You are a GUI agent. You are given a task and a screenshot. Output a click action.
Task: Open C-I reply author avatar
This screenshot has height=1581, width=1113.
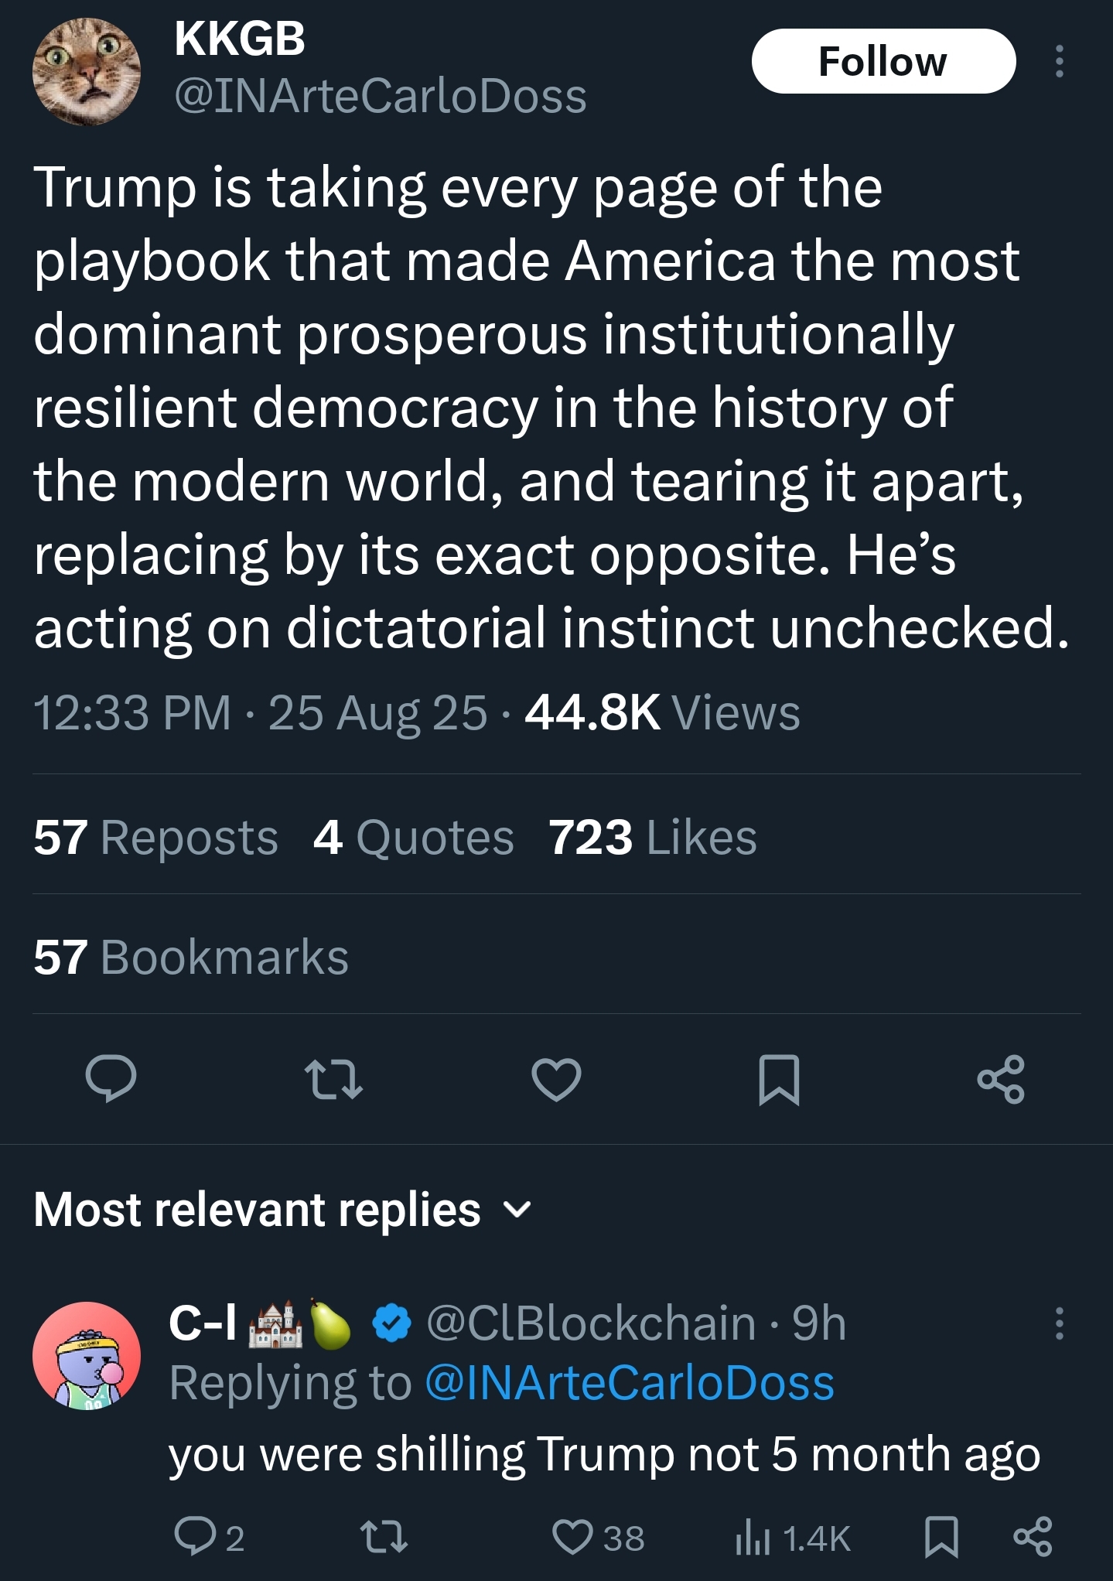click(87, 1355)
